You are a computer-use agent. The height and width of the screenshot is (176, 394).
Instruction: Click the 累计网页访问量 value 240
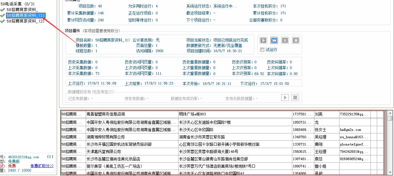click(x=101, y=20)
